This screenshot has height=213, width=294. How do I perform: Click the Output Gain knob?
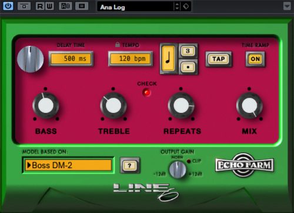coord(178,170)
